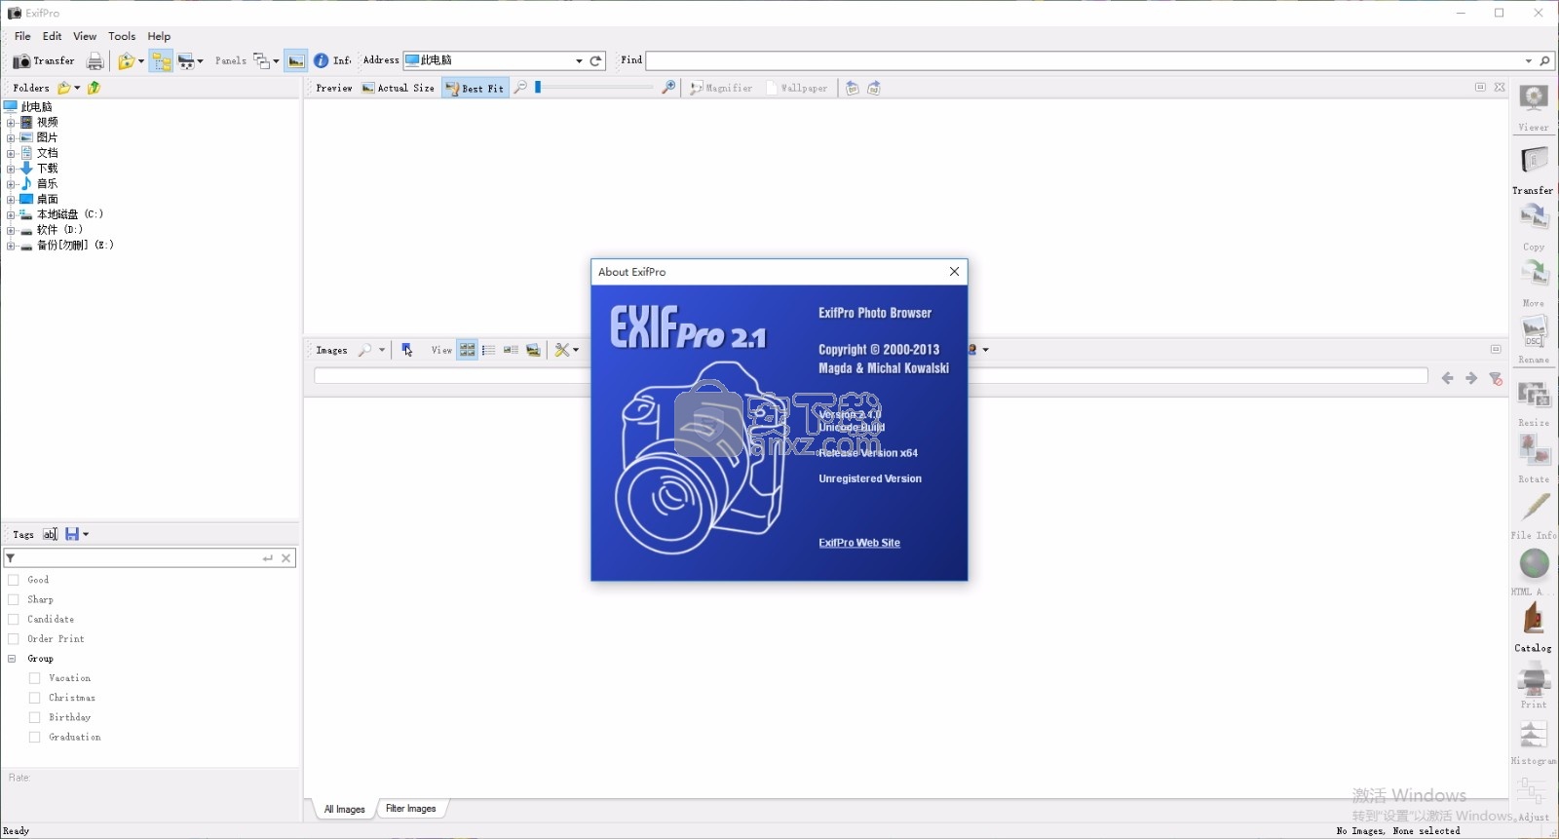Click the clear filter funnel icon

click(1496, 378)
